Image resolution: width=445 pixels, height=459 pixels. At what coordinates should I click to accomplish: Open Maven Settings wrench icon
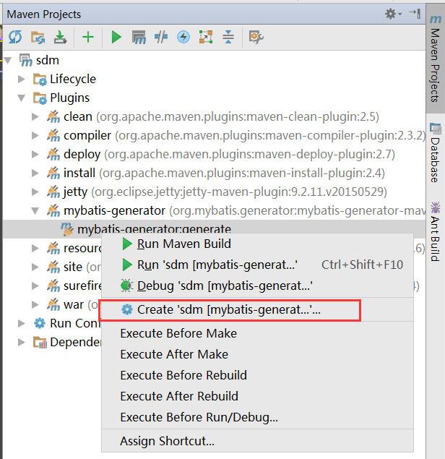pos(256,38)
